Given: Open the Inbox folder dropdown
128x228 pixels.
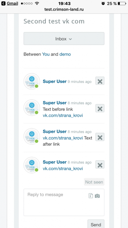Looking at the screenshot, I should (x=64, y=38).
